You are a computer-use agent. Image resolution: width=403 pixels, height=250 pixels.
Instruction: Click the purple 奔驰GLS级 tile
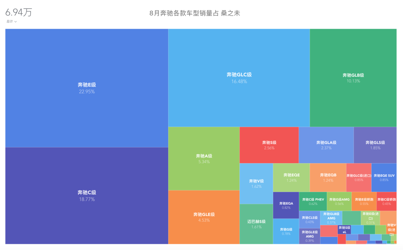pyautogui.click(x=375, y=145)
